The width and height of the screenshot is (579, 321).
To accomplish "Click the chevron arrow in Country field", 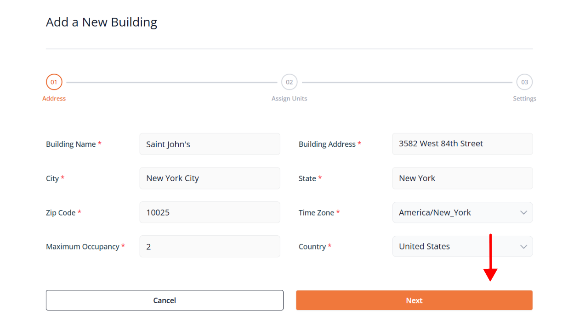I will point(523,247).
